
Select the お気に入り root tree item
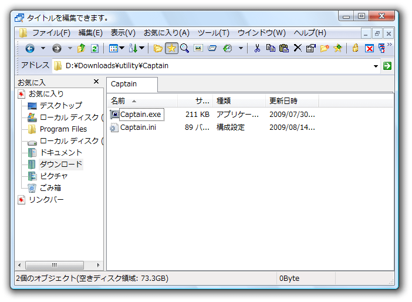[x=46, y=94]
